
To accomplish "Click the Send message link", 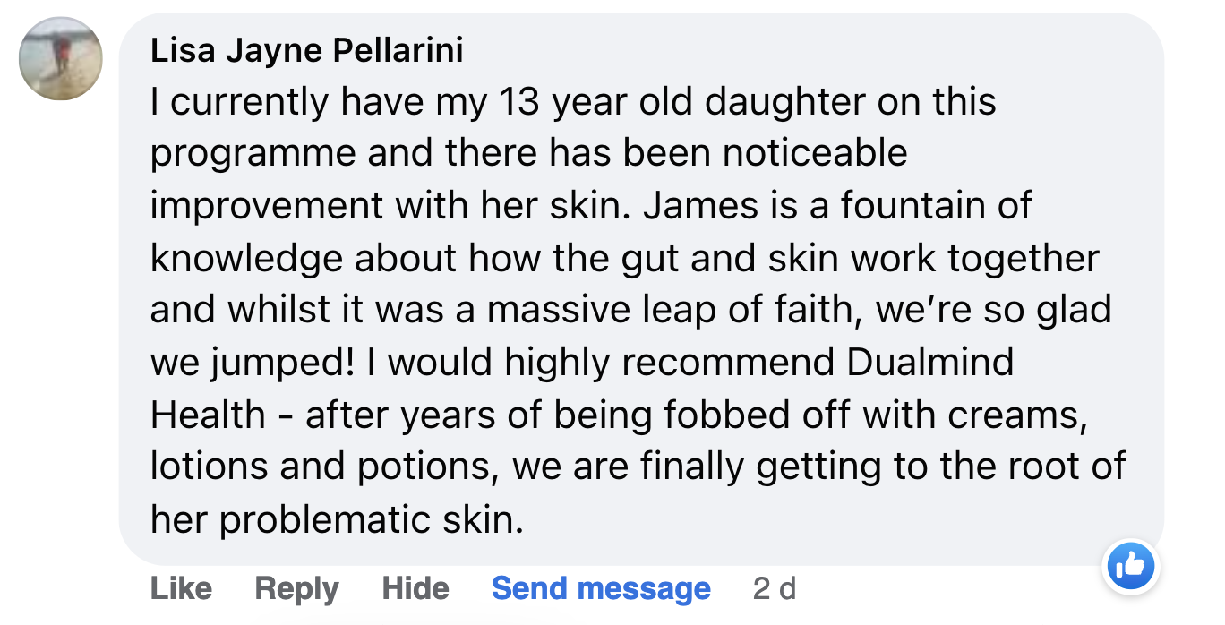I will (x=601, y=588).
